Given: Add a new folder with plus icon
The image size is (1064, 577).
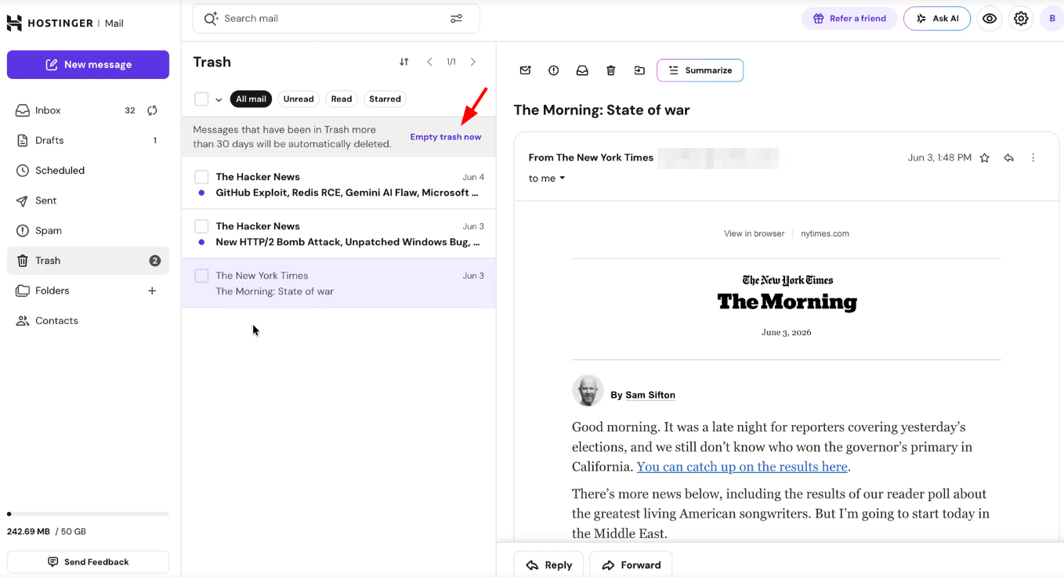Looking at the screenshot, I should click(x=152, y=290).
